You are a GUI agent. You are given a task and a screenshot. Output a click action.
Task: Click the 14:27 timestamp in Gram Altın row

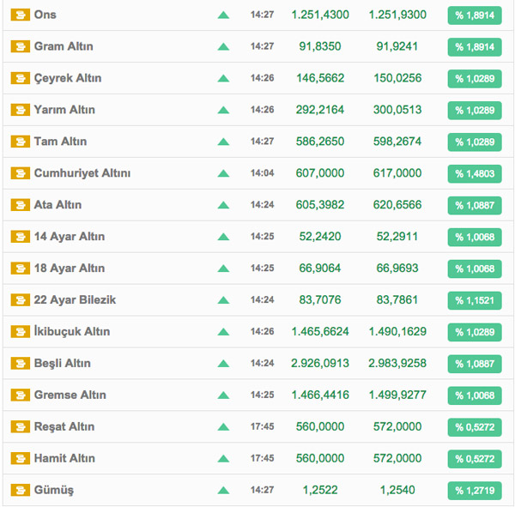pos(262,47)
